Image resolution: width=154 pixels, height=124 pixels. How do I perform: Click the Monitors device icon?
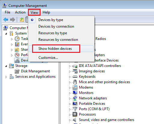tap(75, 93)
